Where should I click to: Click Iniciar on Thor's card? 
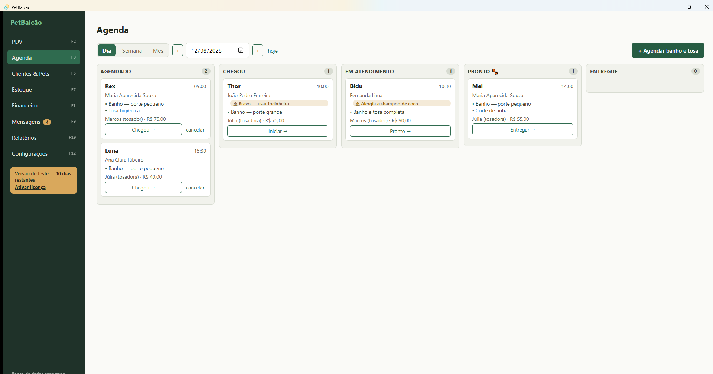[278, 131]
